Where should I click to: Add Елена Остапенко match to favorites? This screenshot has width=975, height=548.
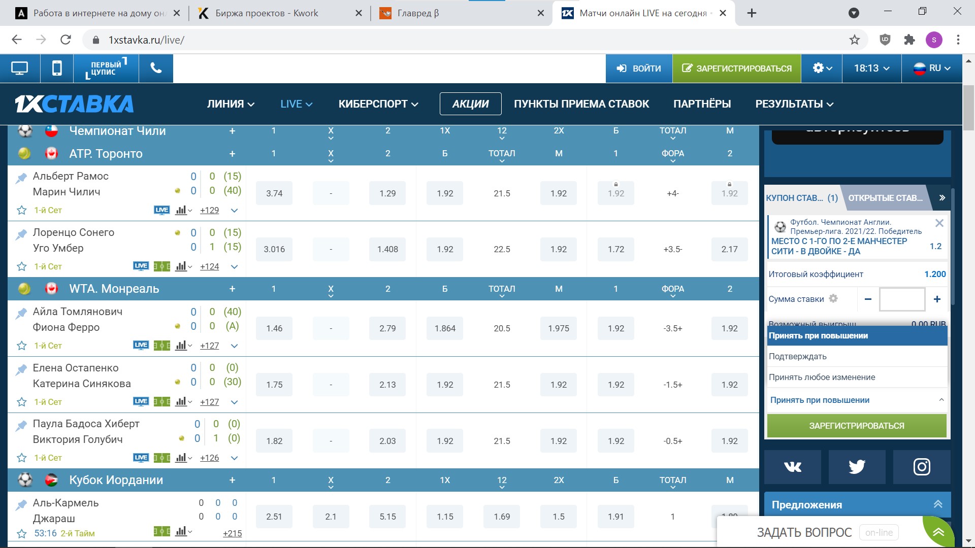point(21,402)
